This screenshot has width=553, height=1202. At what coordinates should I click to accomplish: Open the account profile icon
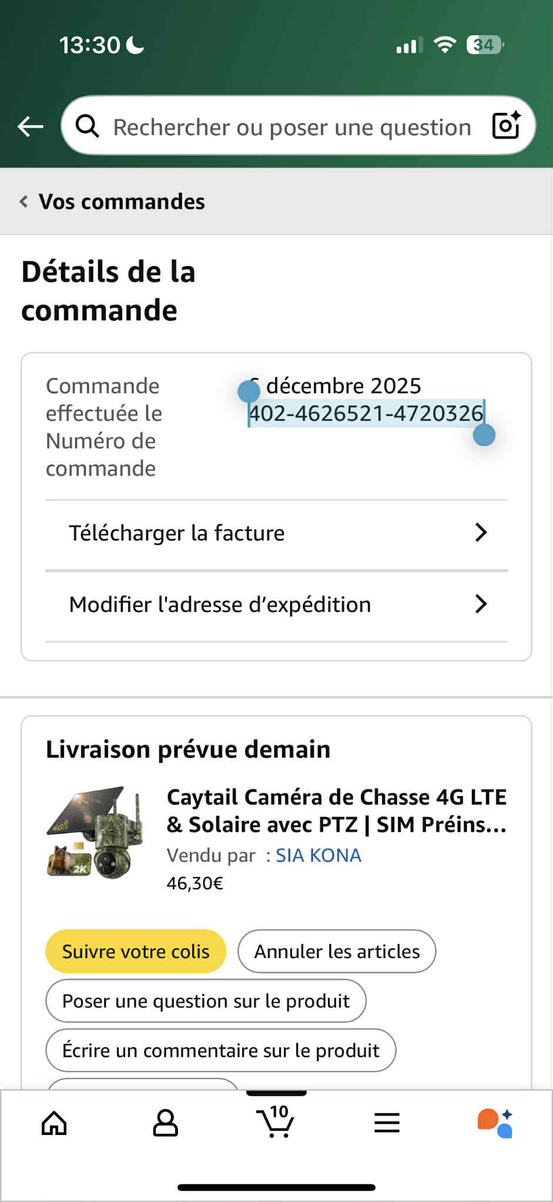165,1123
